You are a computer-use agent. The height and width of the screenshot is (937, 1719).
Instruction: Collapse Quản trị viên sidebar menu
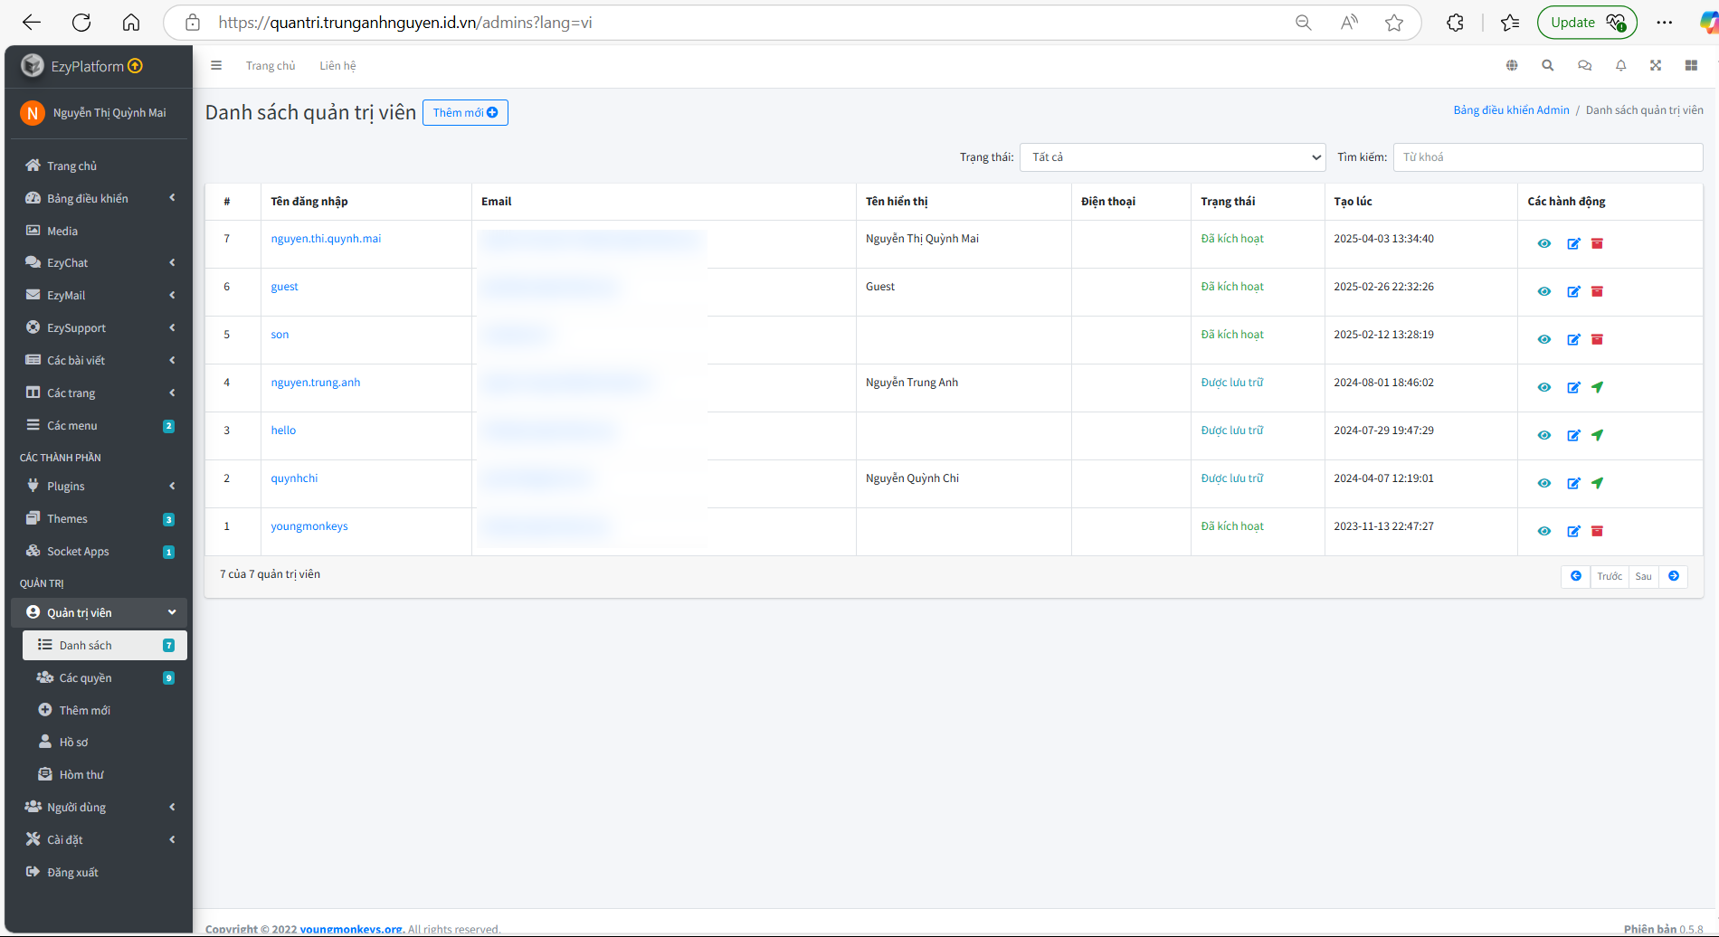99,613
